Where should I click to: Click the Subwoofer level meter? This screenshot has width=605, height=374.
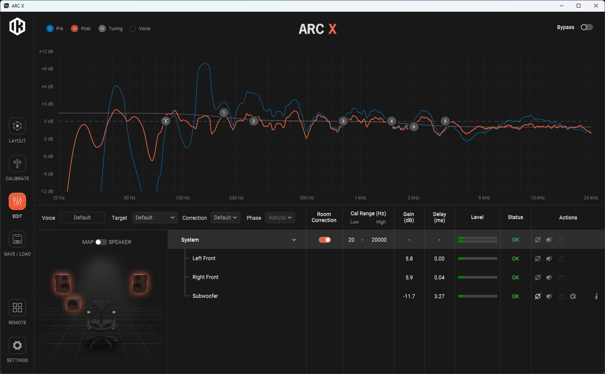pyautogui.click(x=478, y=296)
